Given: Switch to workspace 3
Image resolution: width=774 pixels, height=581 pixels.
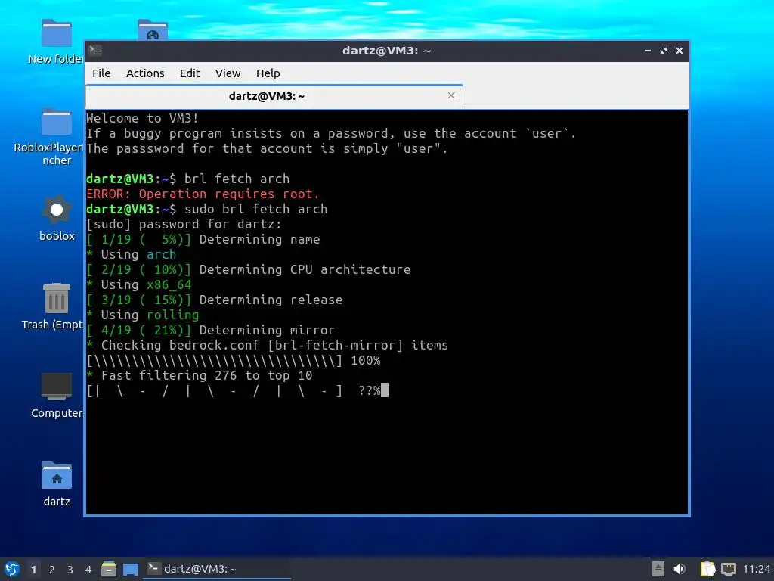Looking at the screenshot, I should pyautogui.click(x=70, y=570).
